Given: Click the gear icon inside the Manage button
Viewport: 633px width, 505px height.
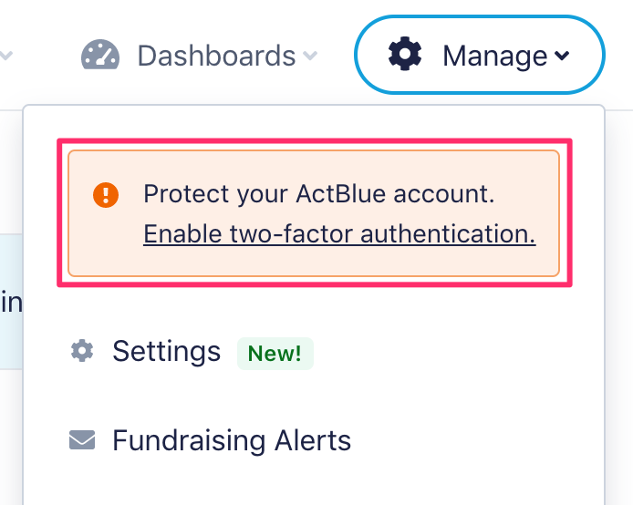Looking at the screenshot, I should pos(405,55).
